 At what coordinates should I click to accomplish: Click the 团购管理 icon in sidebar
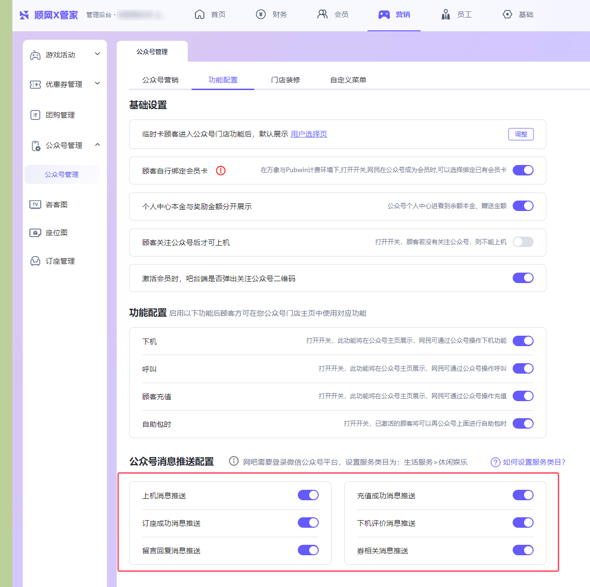(35, 115)
